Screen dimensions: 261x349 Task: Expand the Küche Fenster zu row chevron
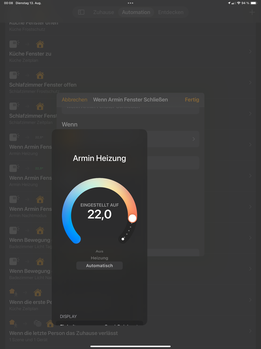click(250, 52)
